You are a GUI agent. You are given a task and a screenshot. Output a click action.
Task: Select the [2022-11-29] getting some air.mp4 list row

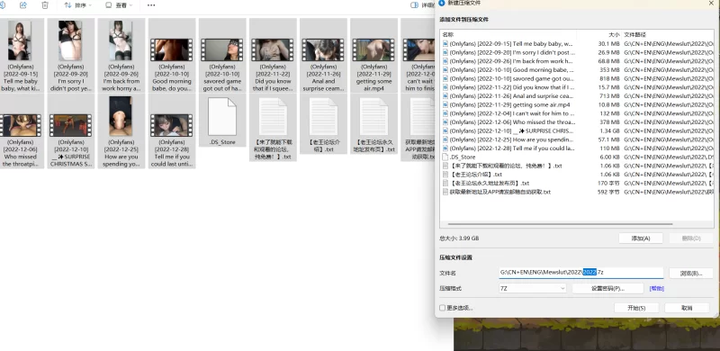click(578, 104)
